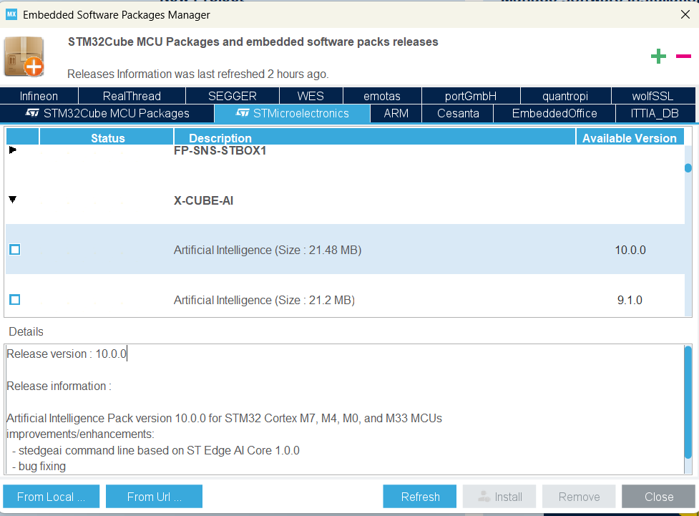Open the SEGGER packages tab
The image size is (699, 516).
[x=232, y=95]
